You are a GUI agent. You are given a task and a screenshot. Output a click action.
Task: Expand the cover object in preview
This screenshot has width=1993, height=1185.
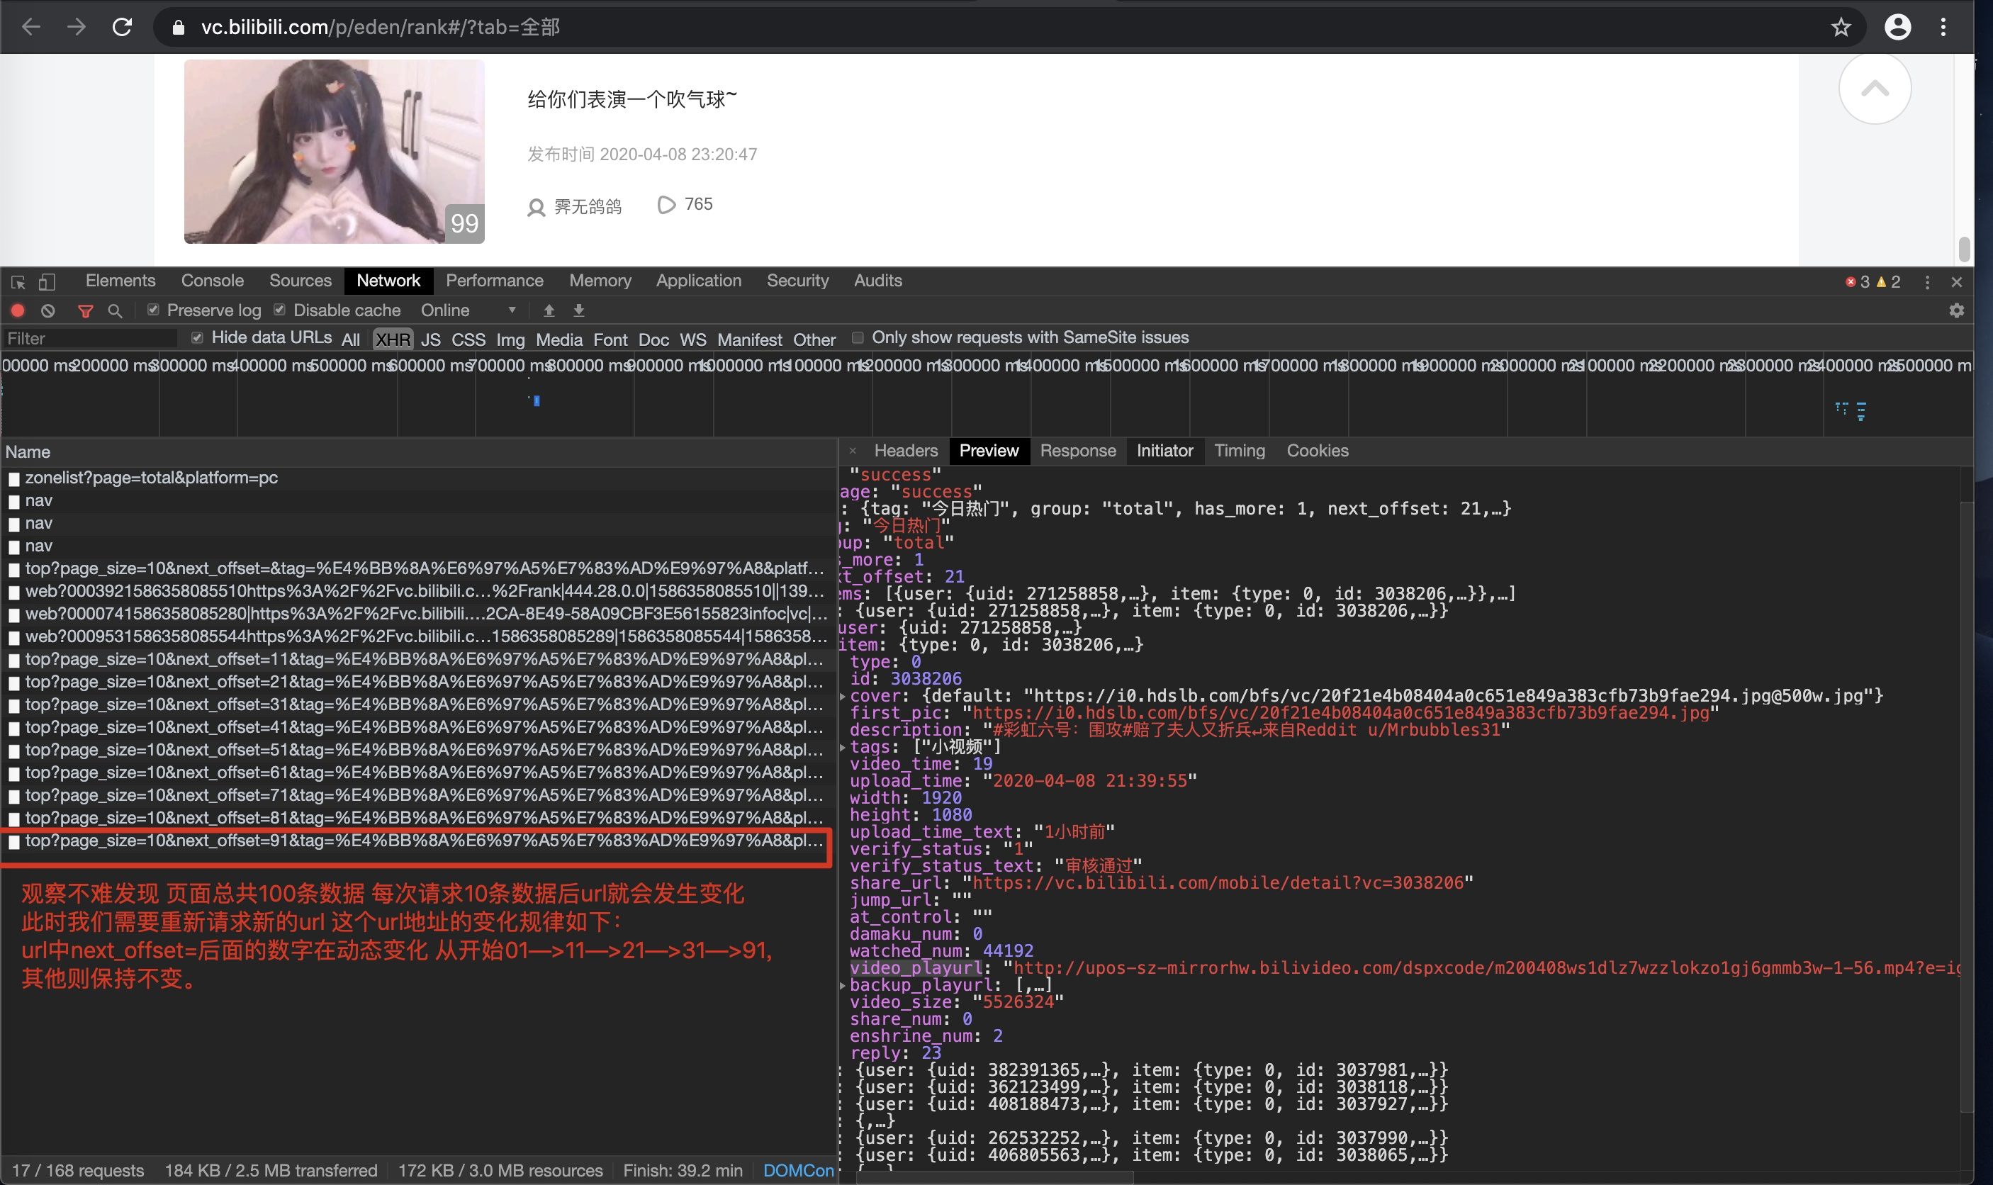point(843,696)
